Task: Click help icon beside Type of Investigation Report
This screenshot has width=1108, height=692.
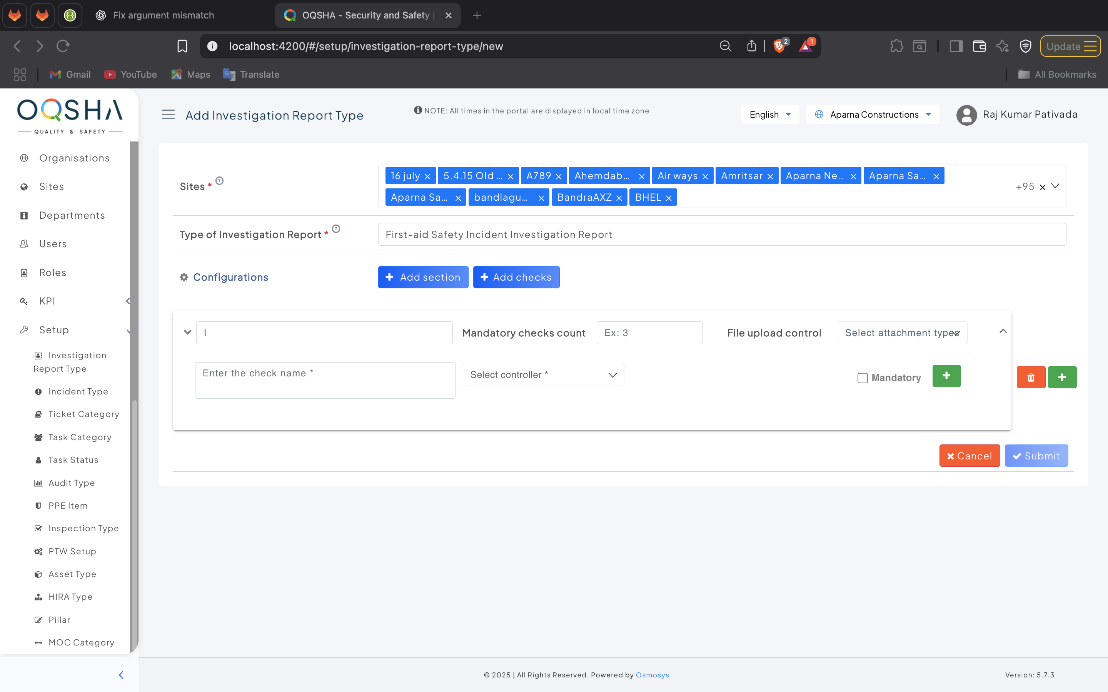Action: [336, 229]
